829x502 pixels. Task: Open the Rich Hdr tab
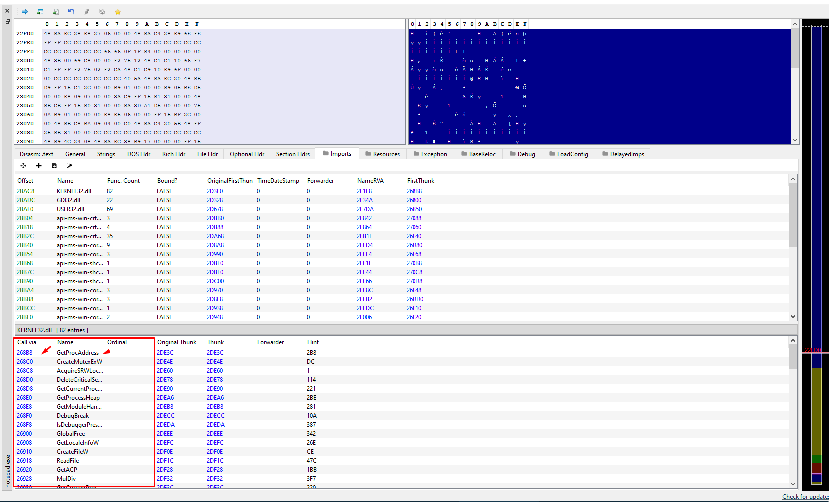(174, 154)
